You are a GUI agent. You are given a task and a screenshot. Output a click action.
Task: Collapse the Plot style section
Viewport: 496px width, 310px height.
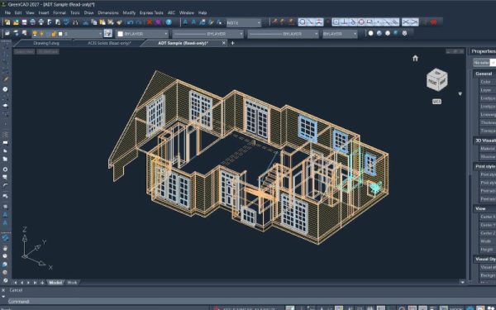[485, 166]
